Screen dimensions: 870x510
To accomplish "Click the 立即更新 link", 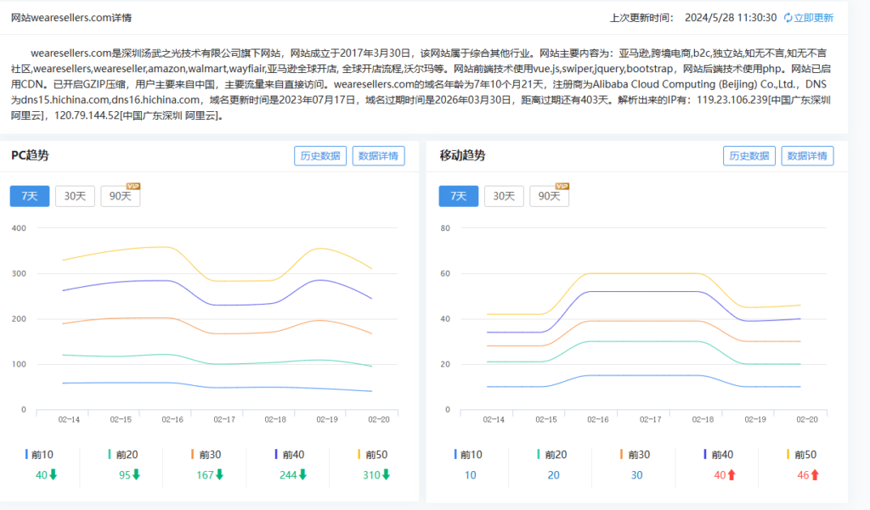I will coord(814,18).
